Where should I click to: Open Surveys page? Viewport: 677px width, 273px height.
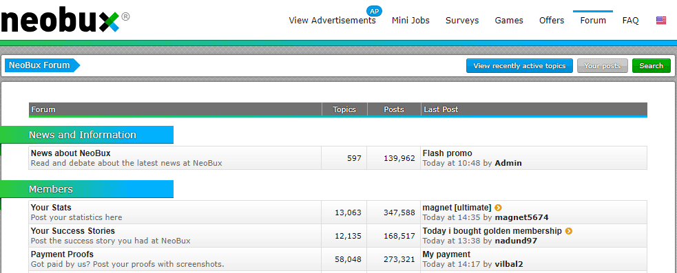462,20
